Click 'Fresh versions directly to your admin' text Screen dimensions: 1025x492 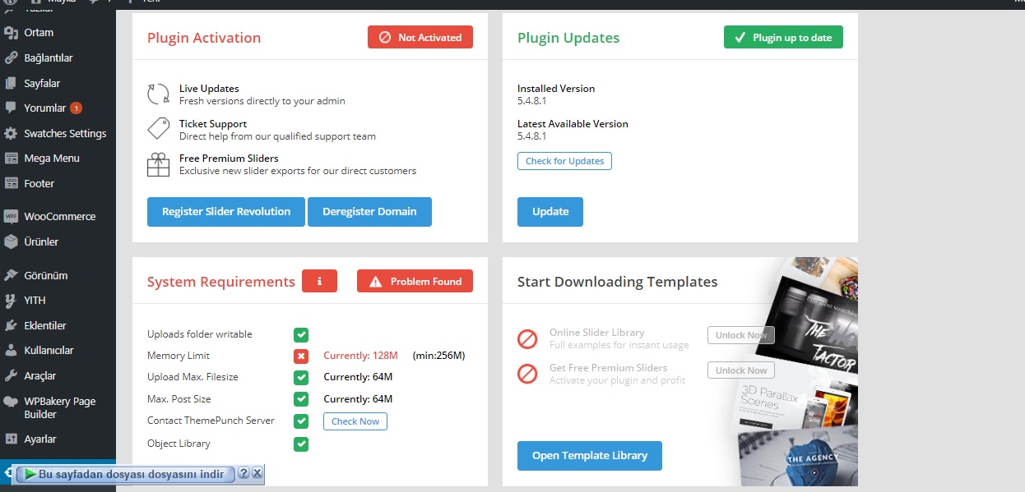262,101
